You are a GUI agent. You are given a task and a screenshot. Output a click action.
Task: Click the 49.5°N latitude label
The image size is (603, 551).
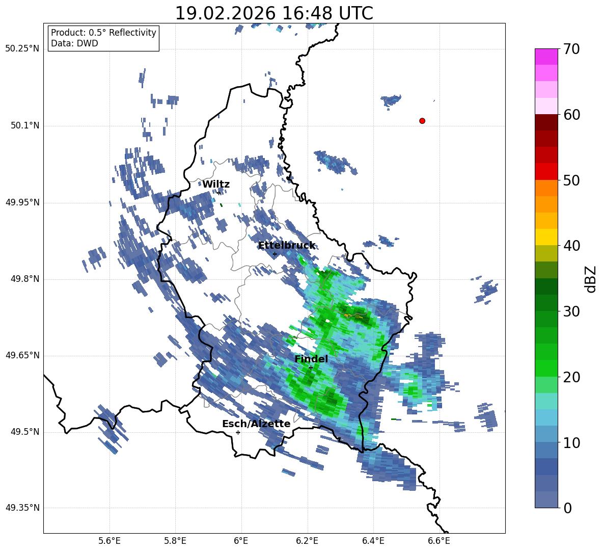[25, 432]
